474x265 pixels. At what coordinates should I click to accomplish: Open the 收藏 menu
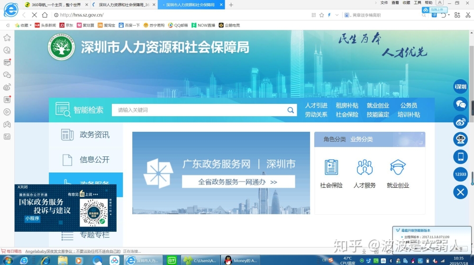(x=406, y=3)
